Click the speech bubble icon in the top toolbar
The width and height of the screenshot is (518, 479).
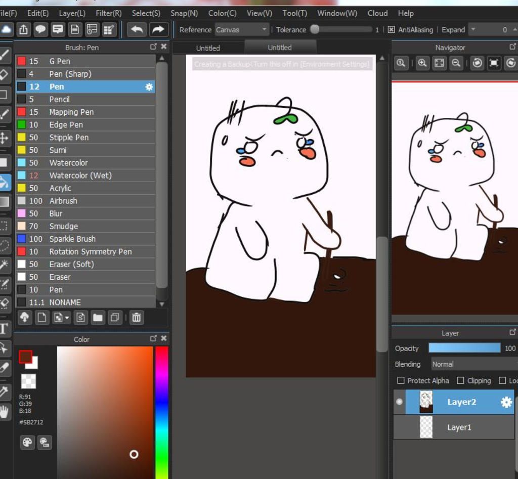pyautogui.click(x=40, y=30)
